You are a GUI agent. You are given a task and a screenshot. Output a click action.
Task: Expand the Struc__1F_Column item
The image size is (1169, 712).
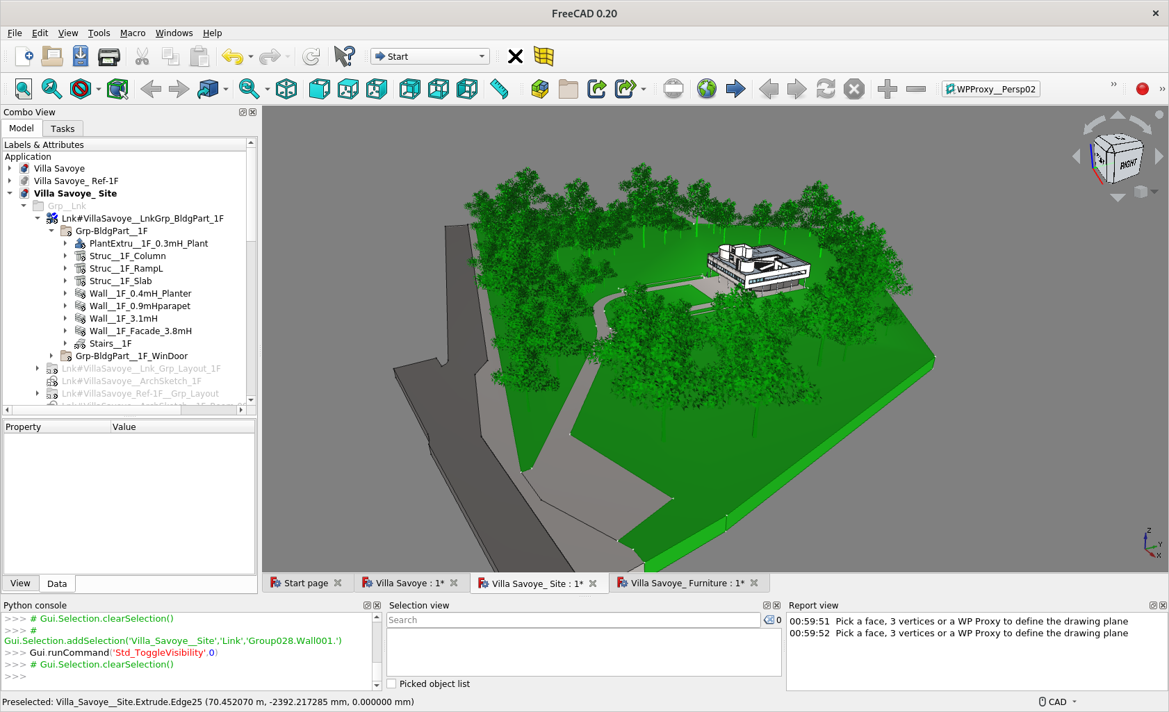pos(65,256)
